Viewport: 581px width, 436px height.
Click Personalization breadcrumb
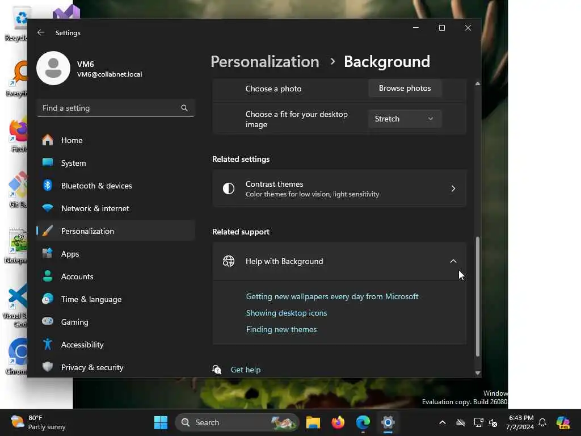pyautogui.click(x=265, y=61)
